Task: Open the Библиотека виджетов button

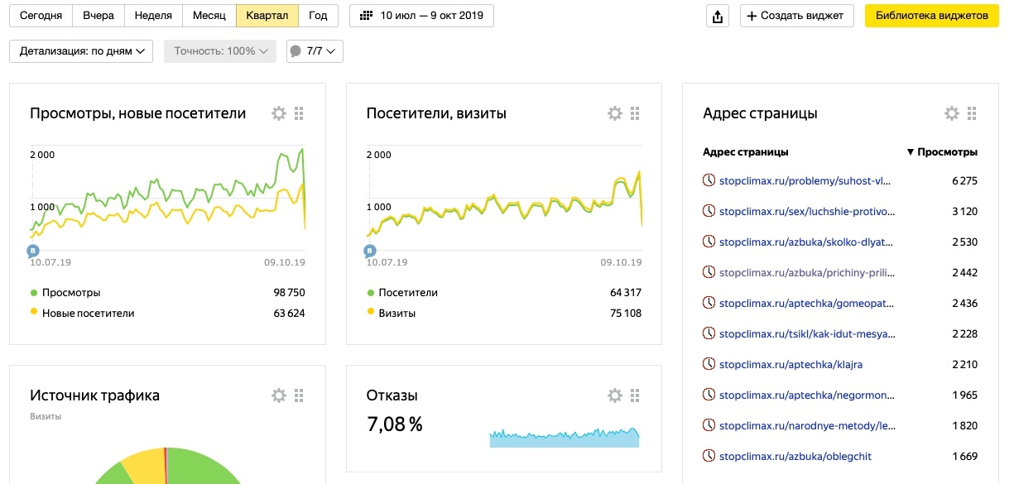Action: 931,16
